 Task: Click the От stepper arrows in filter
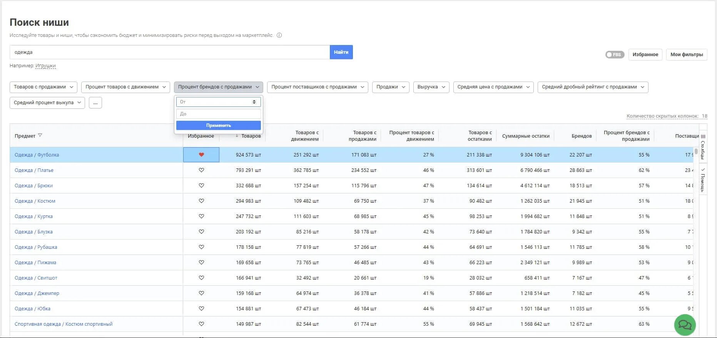(x=254, y=102)
